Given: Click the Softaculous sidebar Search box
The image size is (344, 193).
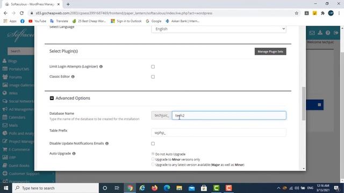Looking at the screenshot, I should pos(21,51).
